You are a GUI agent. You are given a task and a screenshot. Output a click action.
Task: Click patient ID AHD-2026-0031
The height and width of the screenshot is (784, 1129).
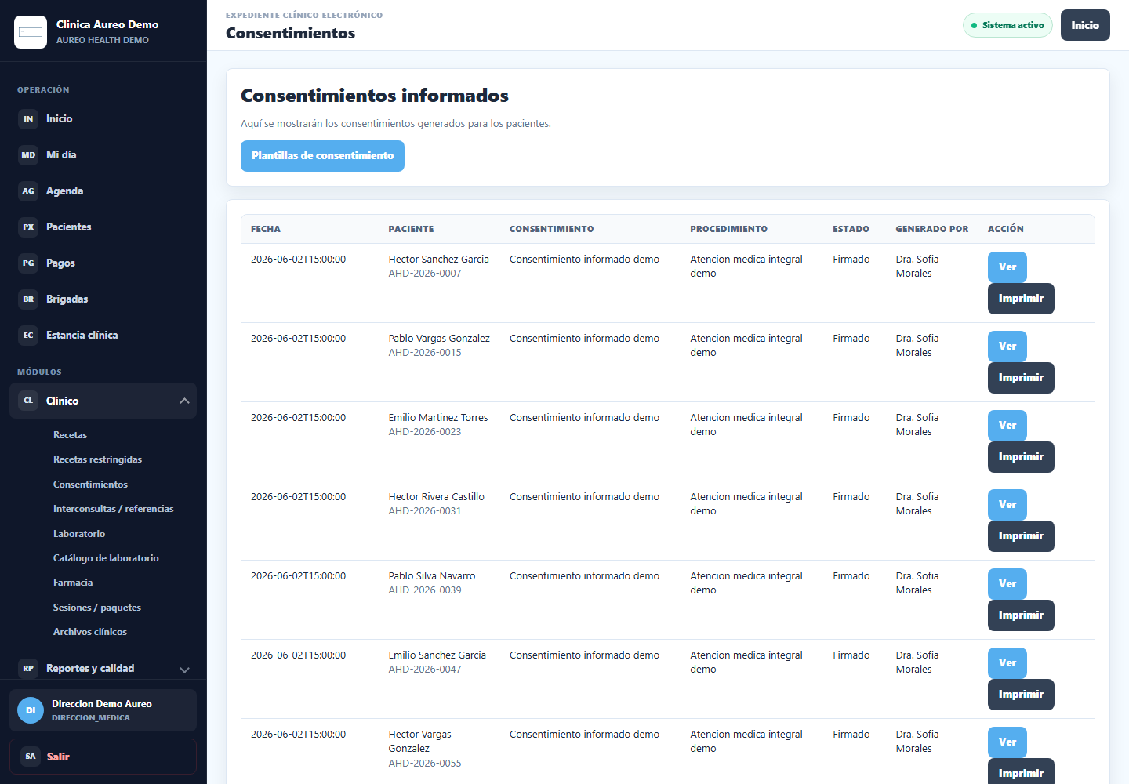[x=425, y=511]
